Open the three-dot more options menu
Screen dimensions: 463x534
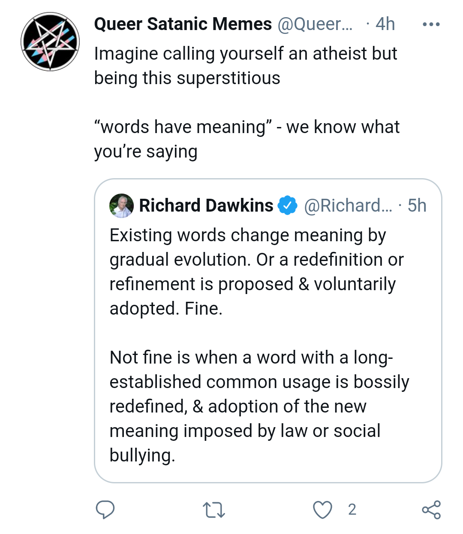[x=431, y=24]
